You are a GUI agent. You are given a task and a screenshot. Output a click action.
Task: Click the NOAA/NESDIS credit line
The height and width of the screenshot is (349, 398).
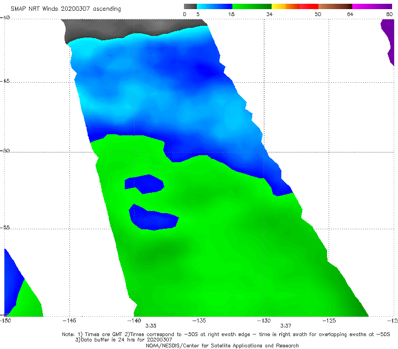click(x=222, y=346)
